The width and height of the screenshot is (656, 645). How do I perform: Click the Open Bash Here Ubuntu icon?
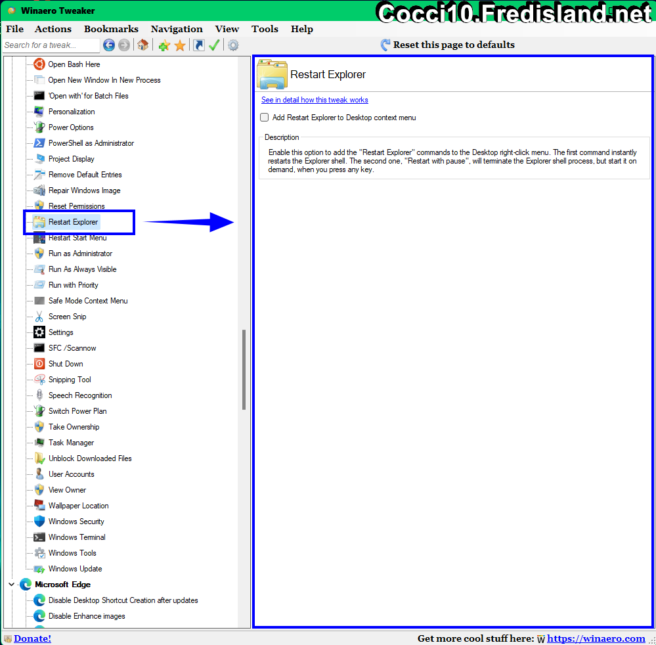tap(39, 64)
